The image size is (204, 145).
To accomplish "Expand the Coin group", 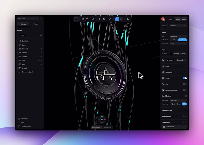I will coord(18,61).
